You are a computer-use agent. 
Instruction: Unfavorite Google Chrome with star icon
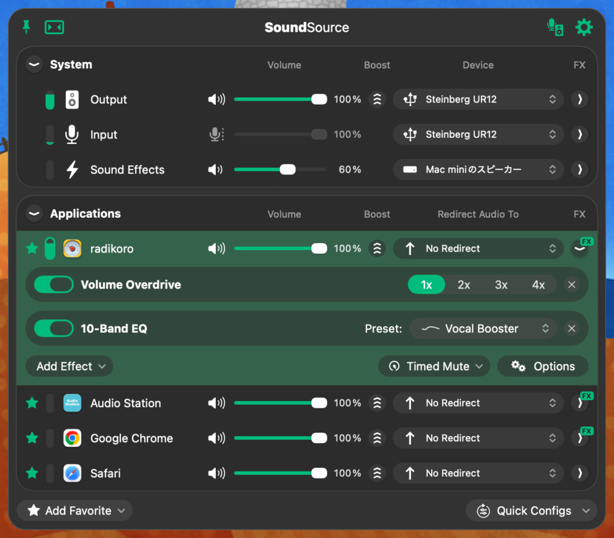point(32,438)
